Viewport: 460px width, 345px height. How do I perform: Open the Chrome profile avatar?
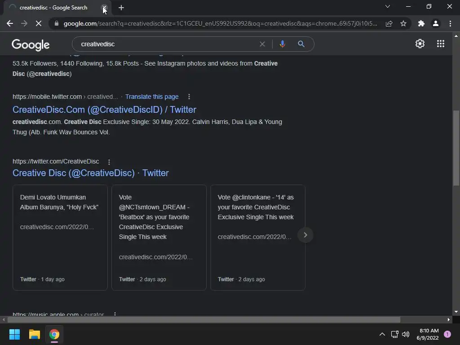[x=436, y=23]
